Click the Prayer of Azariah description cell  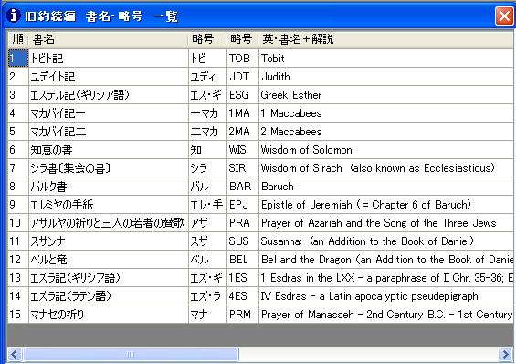386,223
